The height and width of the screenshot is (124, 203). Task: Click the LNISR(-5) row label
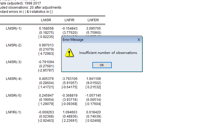point(13,96)
